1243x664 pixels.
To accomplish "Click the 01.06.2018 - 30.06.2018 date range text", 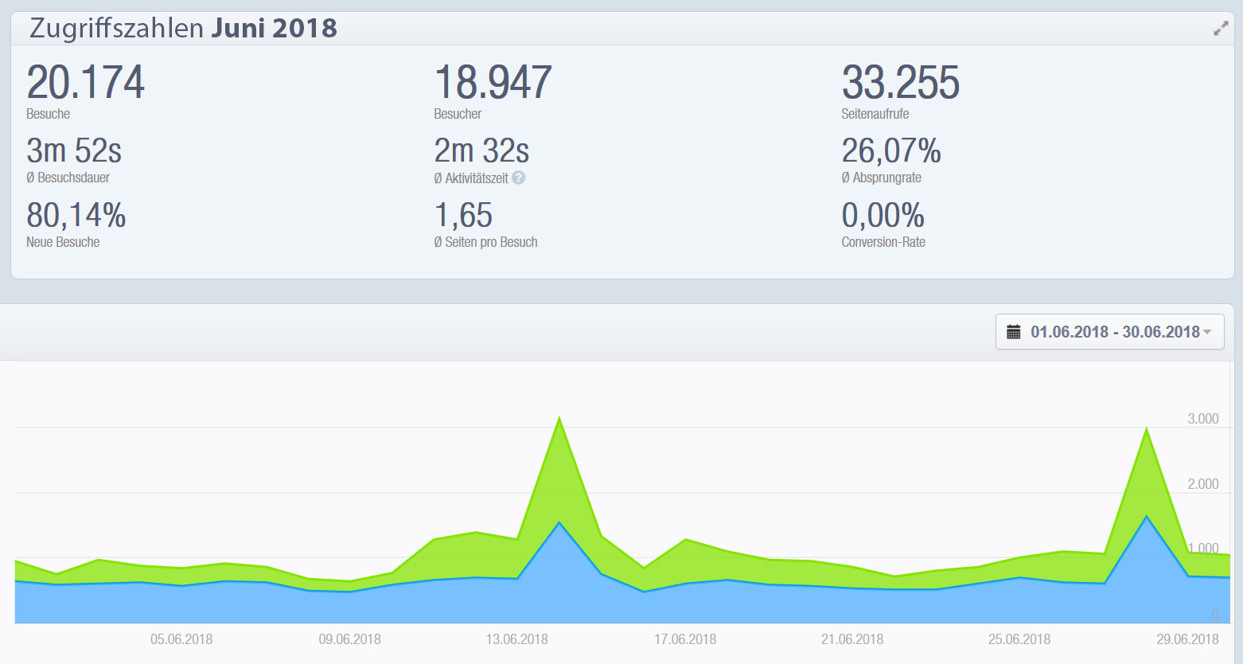I will click(x=1114, y=332).
